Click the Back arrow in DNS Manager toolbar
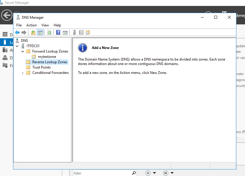The image size is (245, 176). pyautogui.click(x=17, y=33)
